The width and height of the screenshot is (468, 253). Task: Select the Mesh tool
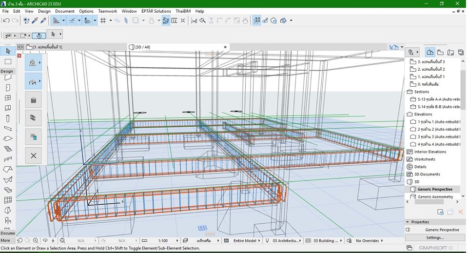tap(8, 190)
